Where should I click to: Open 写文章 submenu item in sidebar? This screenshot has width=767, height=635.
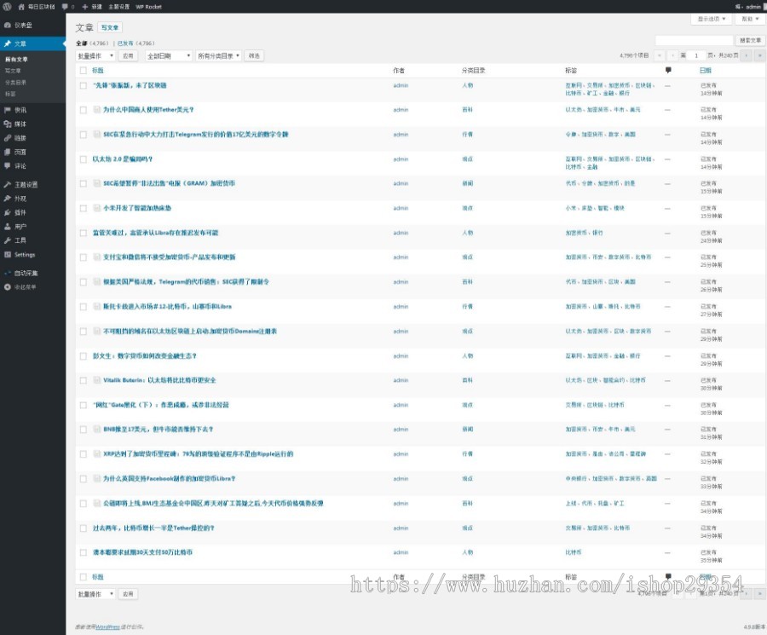[13, 71]
